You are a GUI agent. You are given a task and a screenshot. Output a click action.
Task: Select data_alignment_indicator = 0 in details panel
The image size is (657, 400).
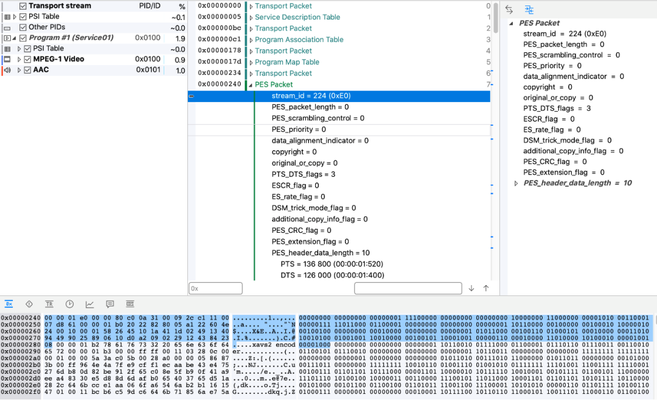click(573, 77)
